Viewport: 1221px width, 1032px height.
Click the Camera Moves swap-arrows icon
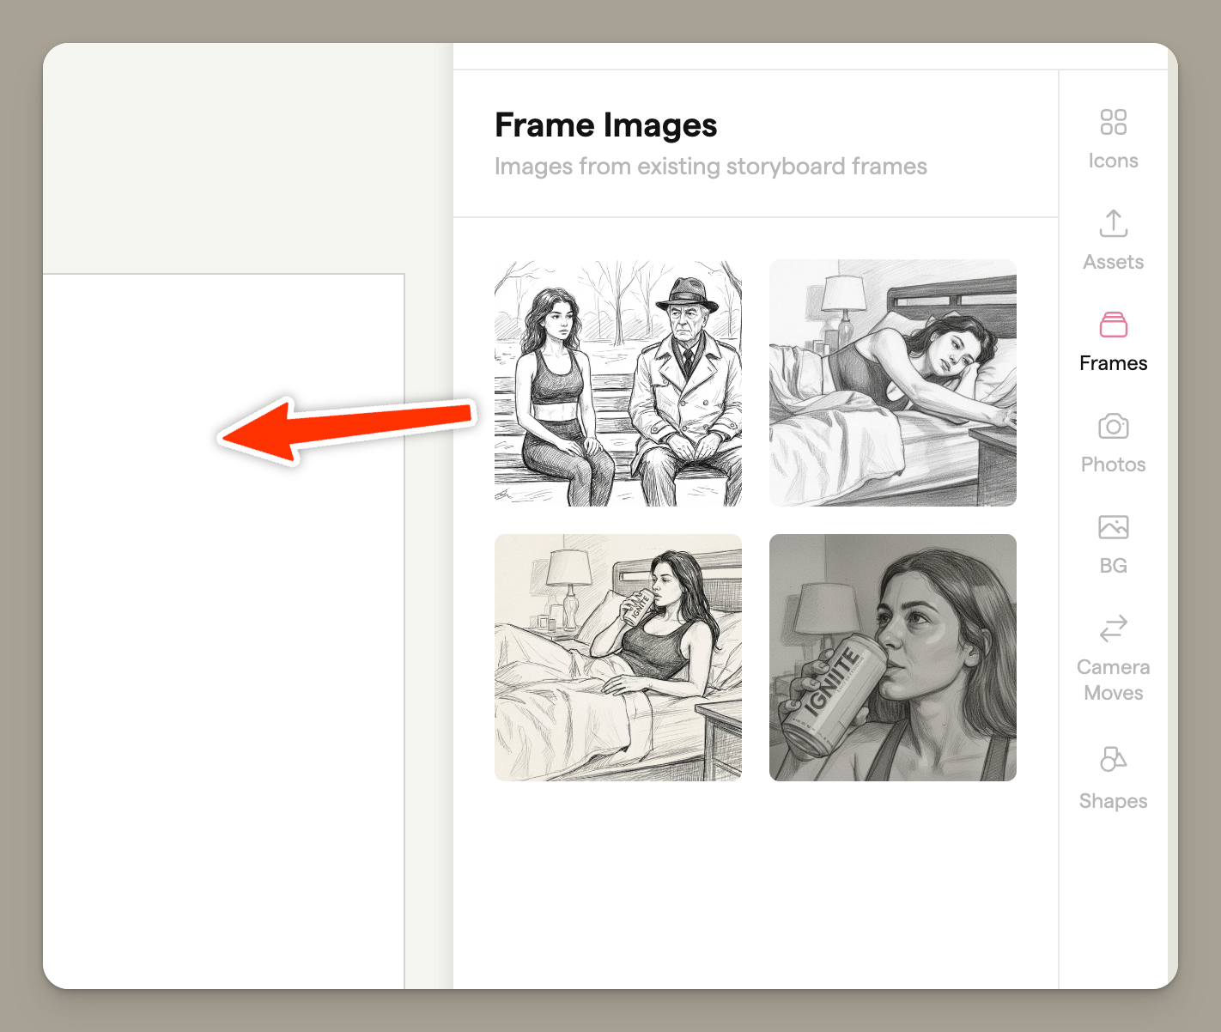point(1113,628)
